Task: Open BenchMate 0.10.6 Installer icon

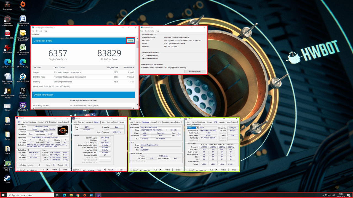Action: [7, 94]
